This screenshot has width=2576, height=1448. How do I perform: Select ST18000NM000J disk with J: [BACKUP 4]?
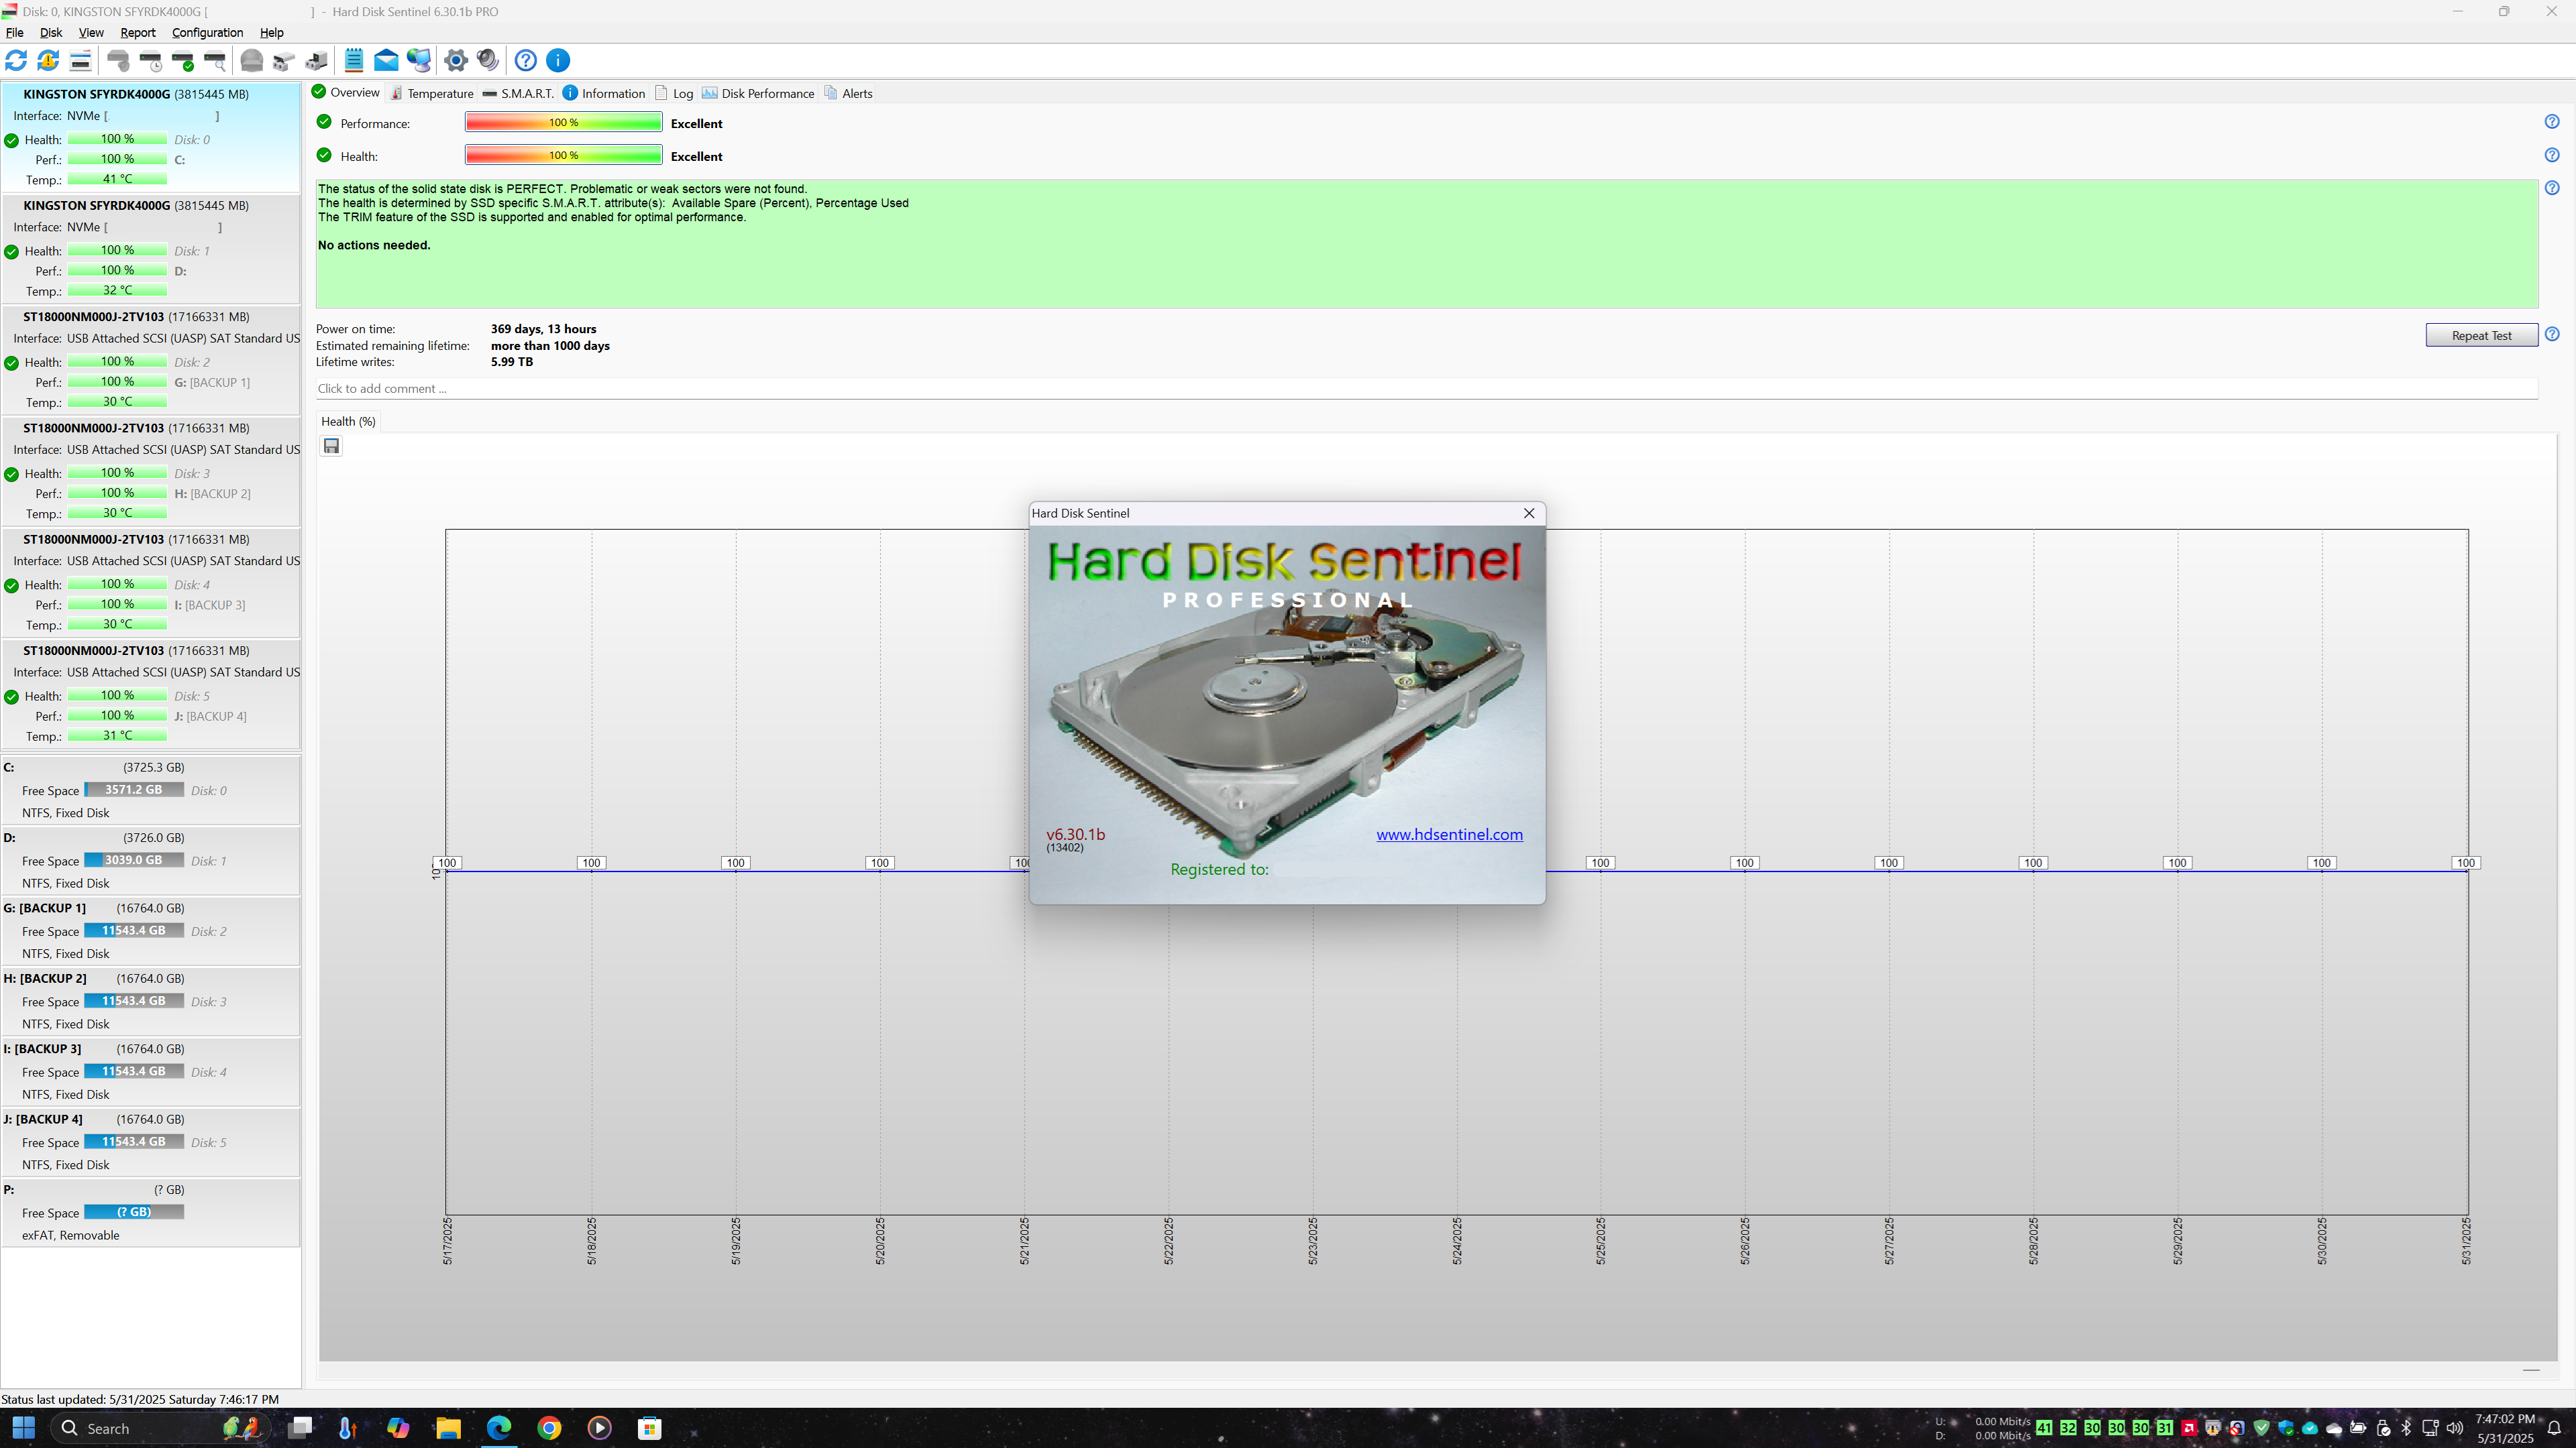(151, 694)
